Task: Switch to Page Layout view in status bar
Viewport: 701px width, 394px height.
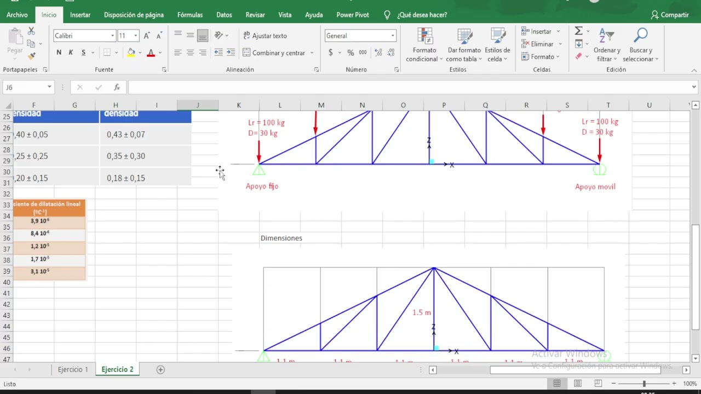Action: pyautogui.click(x=577, y=384)
